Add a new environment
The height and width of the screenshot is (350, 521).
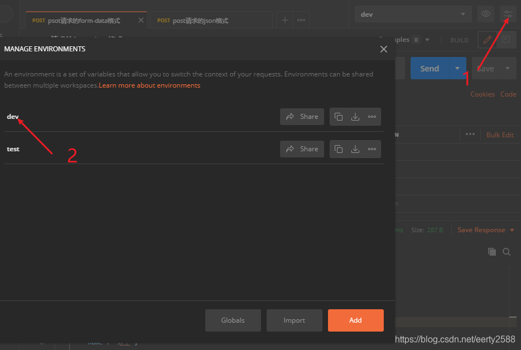point(355,320)
